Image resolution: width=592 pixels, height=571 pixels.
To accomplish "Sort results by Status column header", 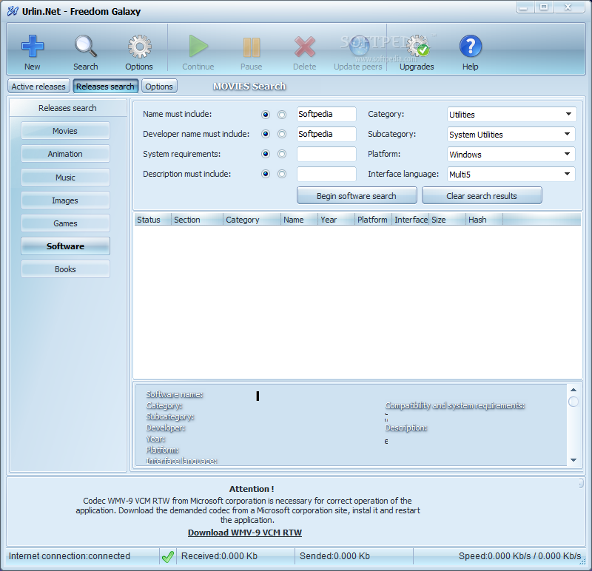I will [152, 220].
